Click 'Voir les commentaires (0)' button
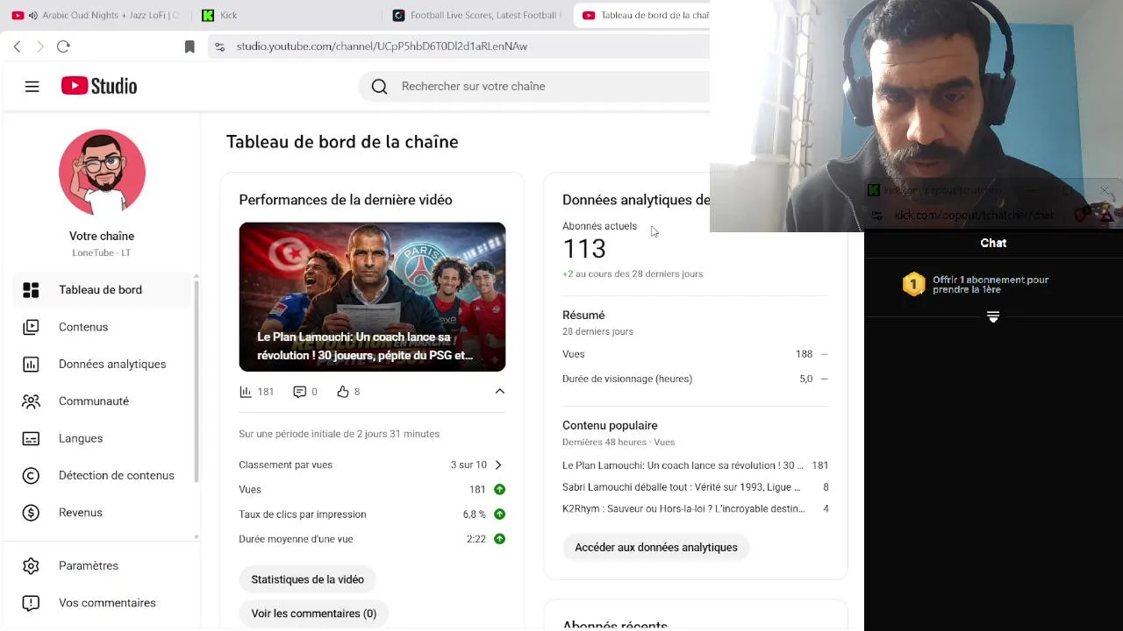Screen dimensions: 1123x631 (314, 613)
